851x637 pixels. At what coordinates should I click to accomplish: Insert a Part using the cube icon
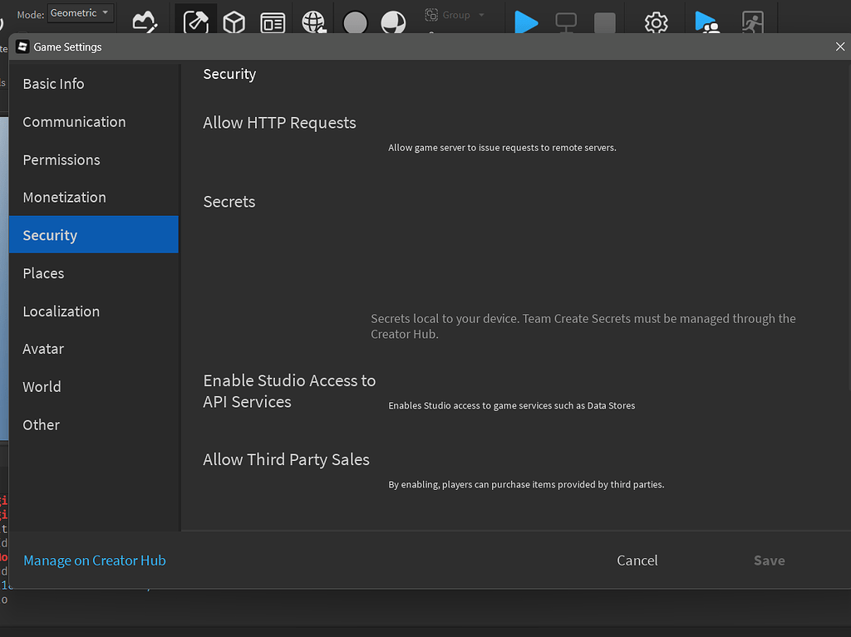(234, 22)
